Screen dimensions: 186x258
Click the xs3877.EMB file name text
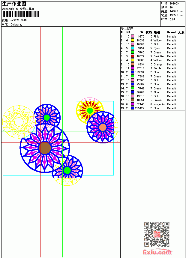coord(18,20)
